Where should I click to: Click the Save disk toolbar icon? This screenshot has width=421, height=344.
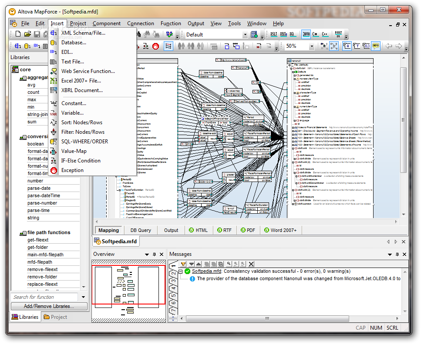tap(37, 34)
